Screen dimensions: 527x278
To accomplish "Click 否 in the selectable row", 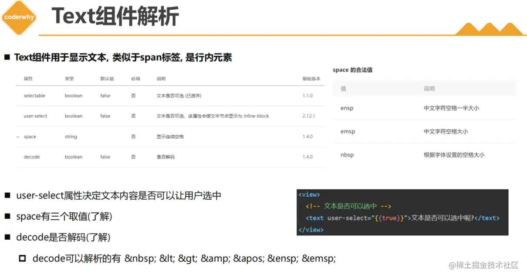I will (x=133, y=96).
